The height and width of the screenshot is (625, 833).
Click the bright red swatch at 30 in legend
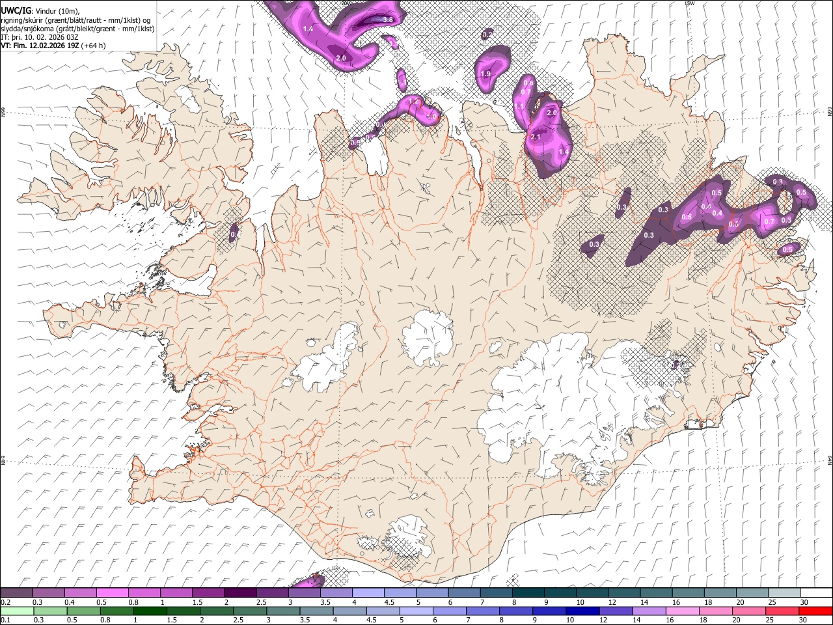coord(815,611)
